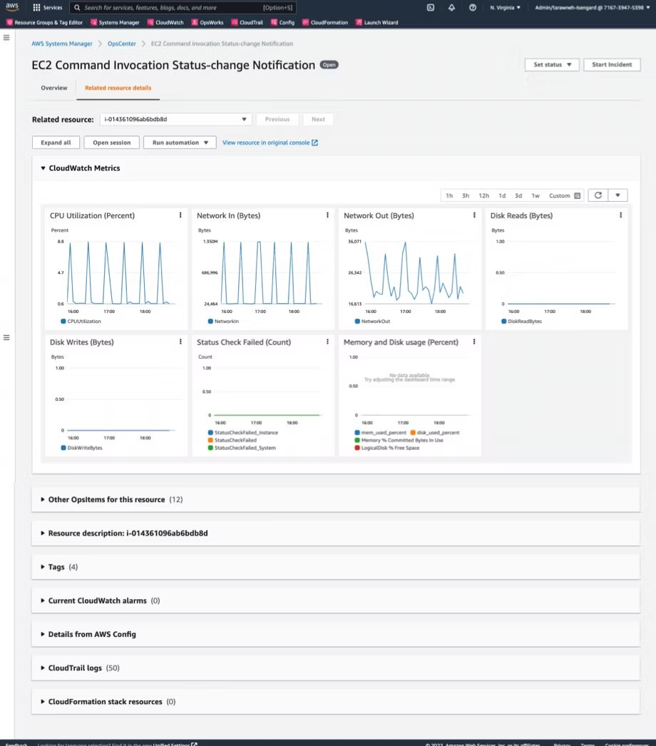
Task: Open Status Check Failed widget actions menu
Action: click(327, 342)
